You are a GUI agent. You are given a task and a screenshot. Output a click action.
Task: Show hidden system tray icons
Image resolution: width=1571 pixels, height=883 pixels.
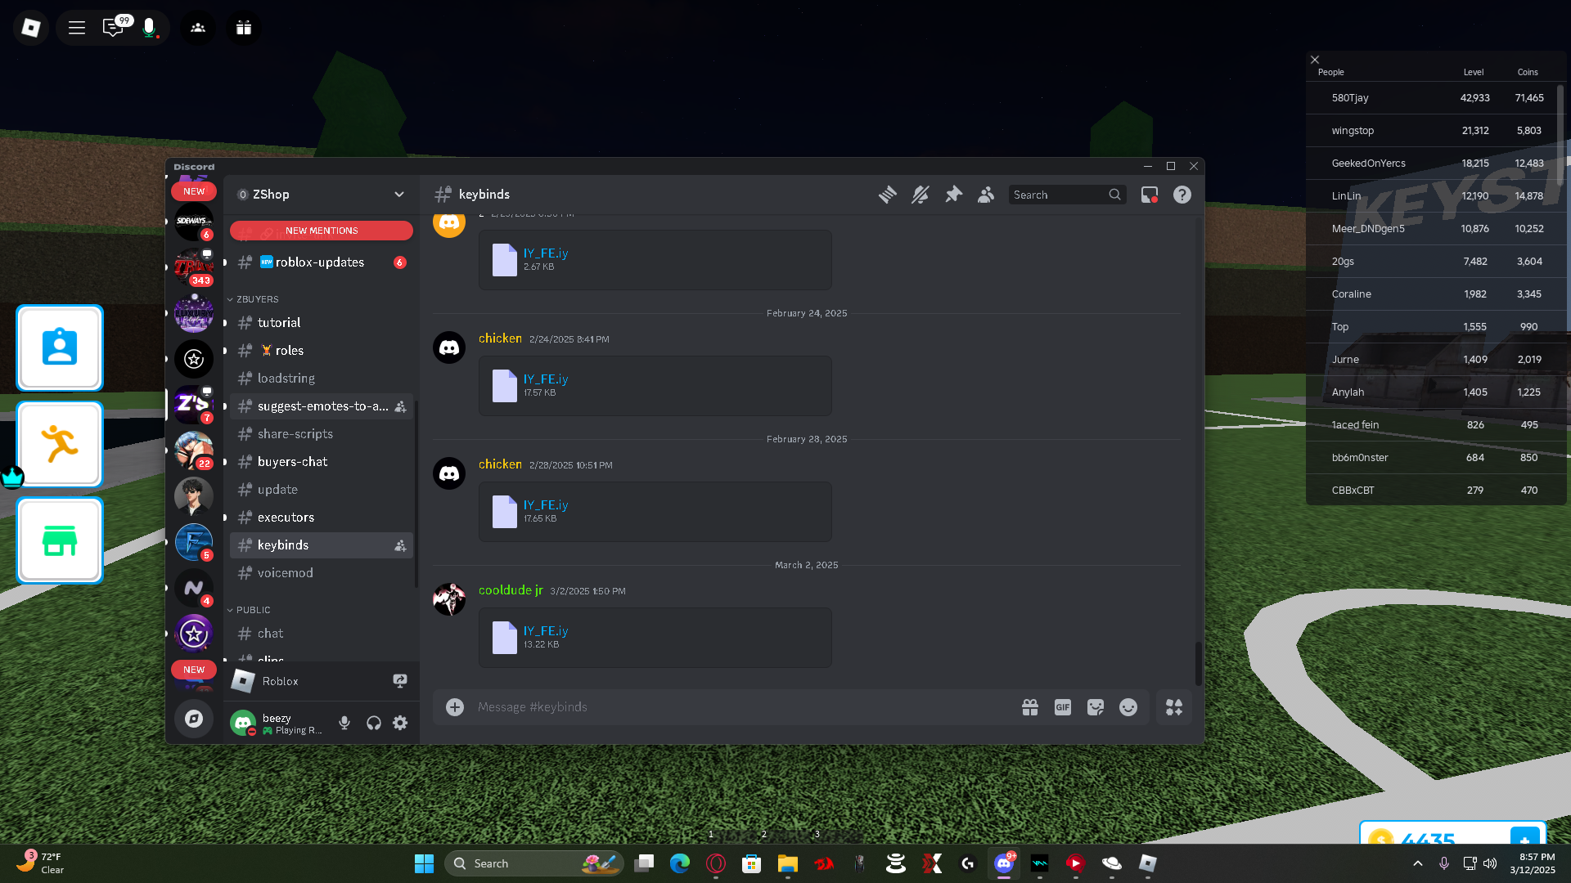point(1418,863)
